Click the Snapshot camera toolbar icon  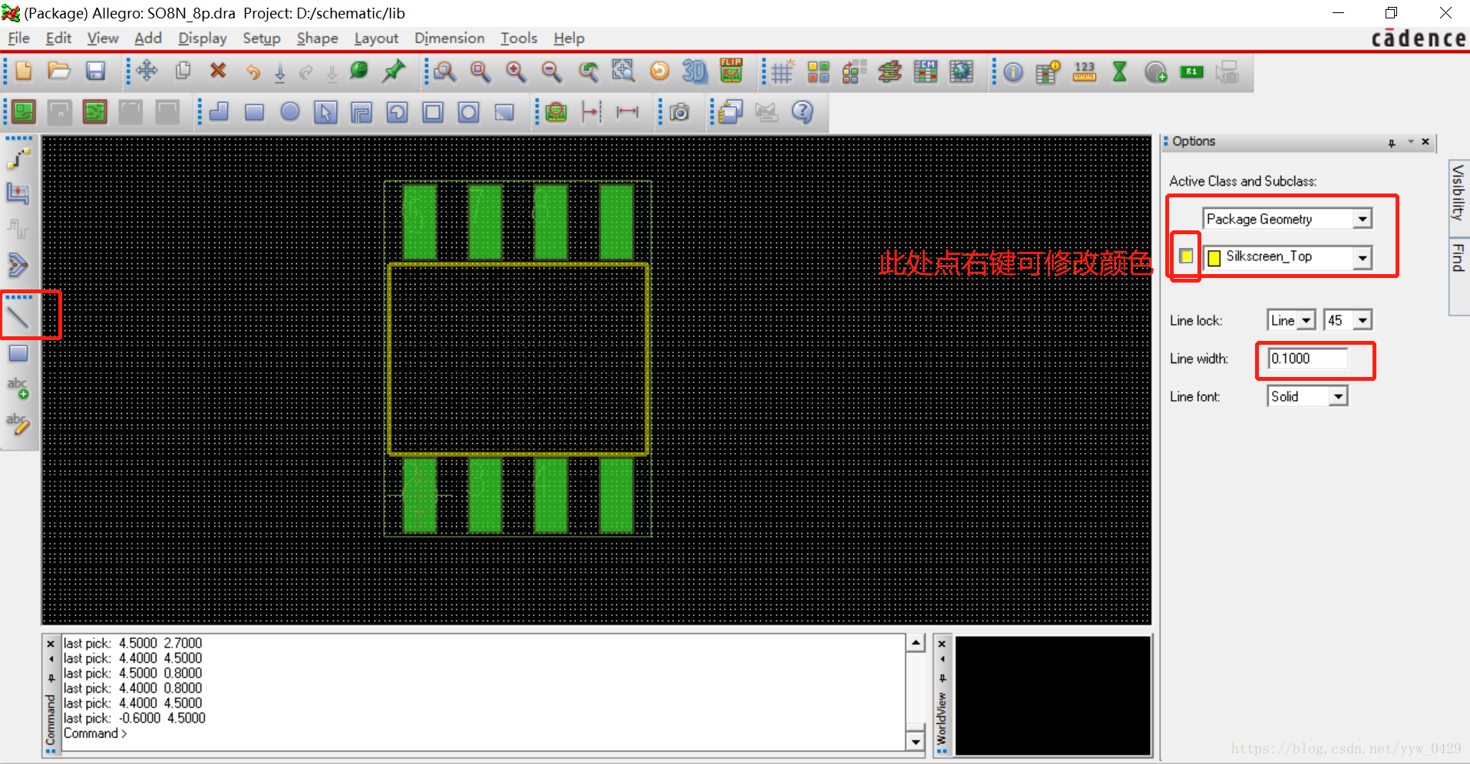coord(679,112)
